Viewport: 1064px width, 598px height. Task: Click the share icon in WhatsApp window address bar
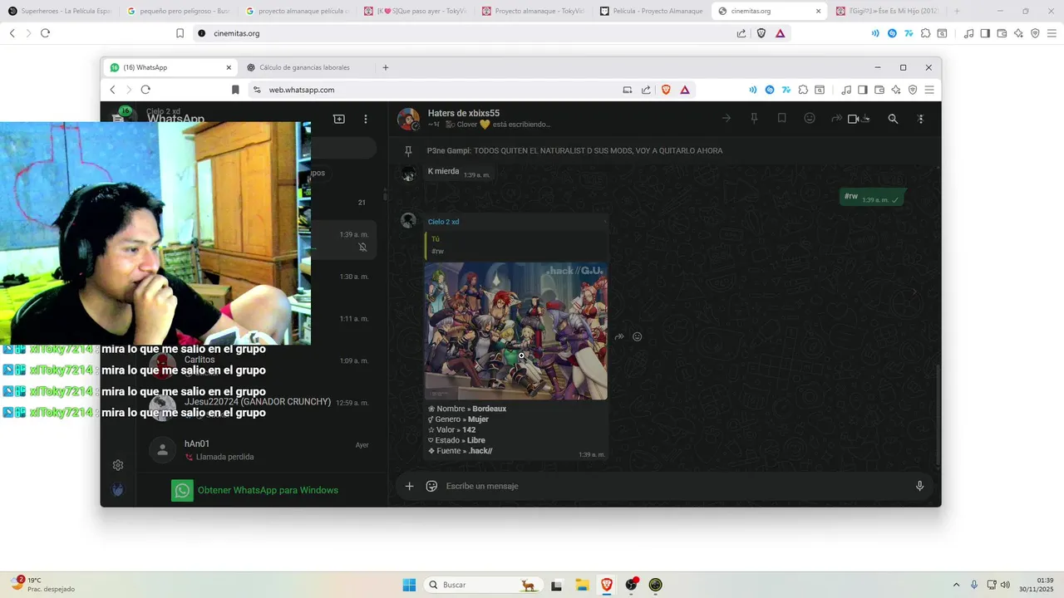pos(646,90)
